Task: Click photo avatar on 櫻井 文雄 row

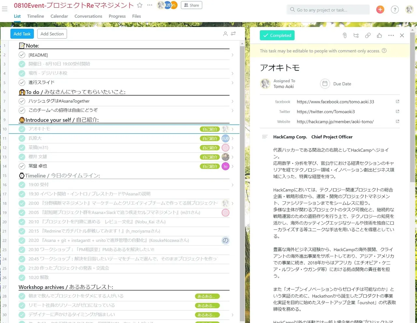Action: pyautogui.click(x=225, y=157)
